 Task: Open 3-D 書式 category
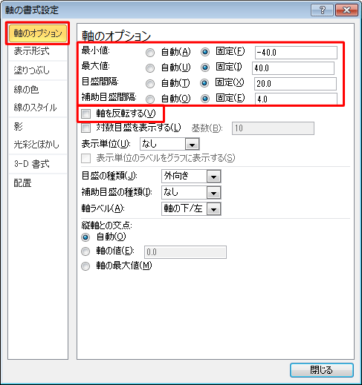click(32, 164)
